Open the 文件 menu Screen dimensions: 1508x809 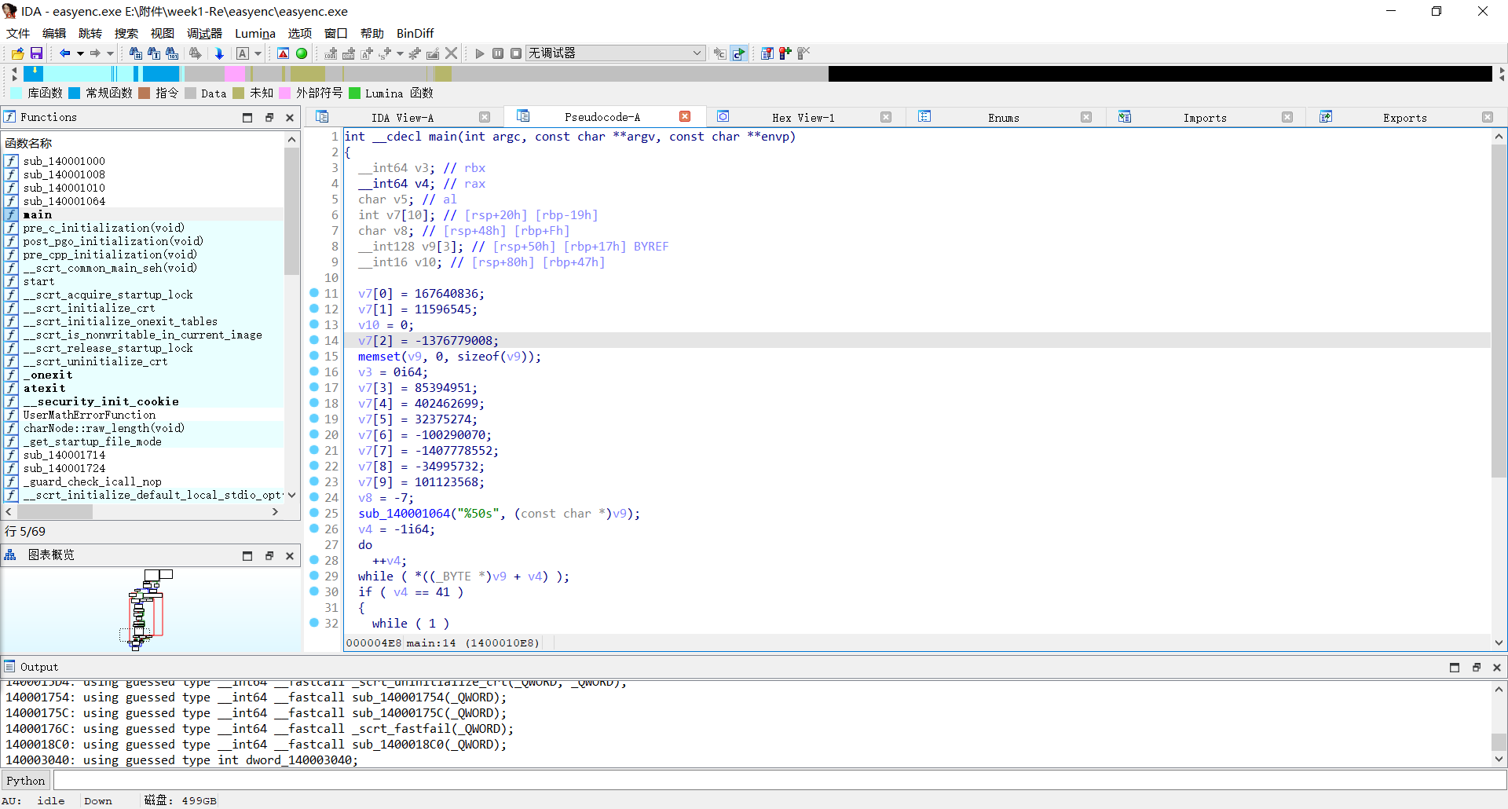(18, 33)
